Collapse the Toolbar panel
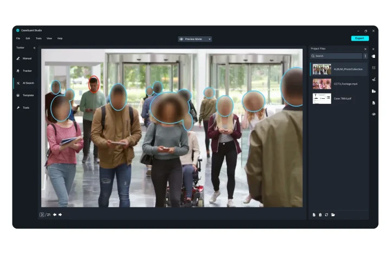 (34, 48)
